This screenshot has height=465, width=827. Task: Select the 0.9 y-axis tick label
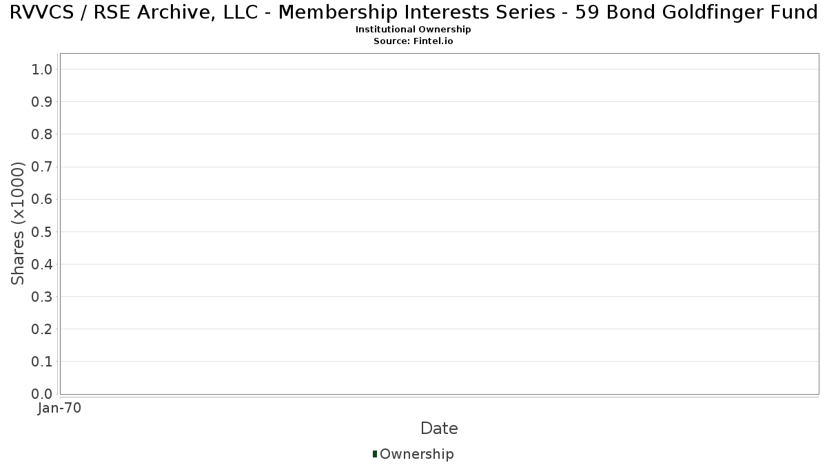click(43, 102)
